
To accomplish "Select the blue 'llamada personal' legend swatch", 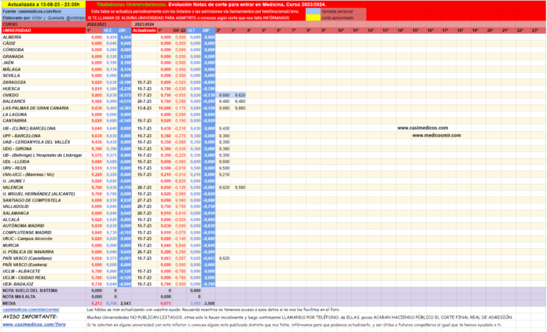I will coord(313,12).
